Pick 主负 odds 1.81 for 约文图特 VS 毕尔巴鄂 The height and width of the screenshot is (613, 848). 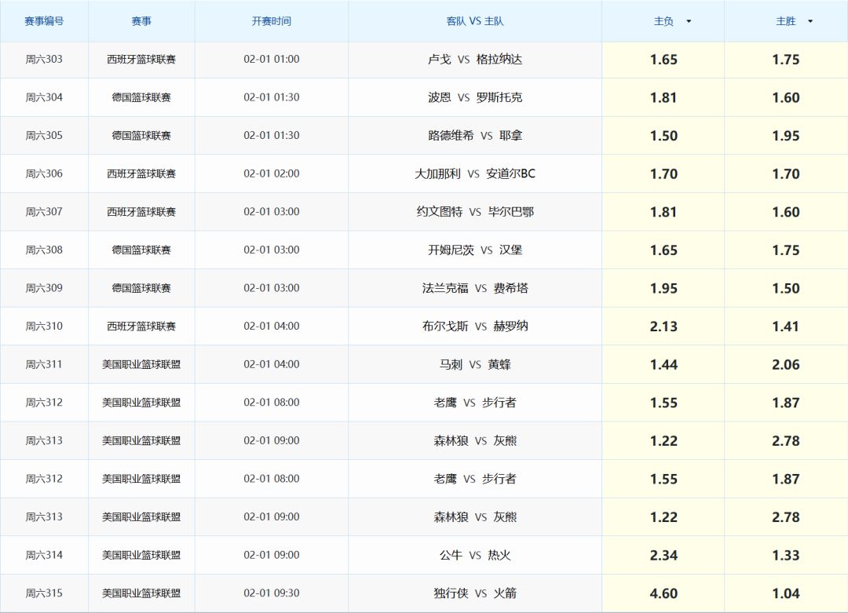click(x=663, y=213)
